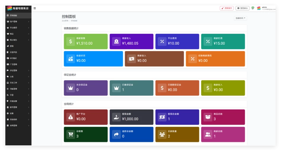This screenshot has width=281, height=151.
Task: Select 控制面板 in the sidebar
Action: [x=13, y=15]
